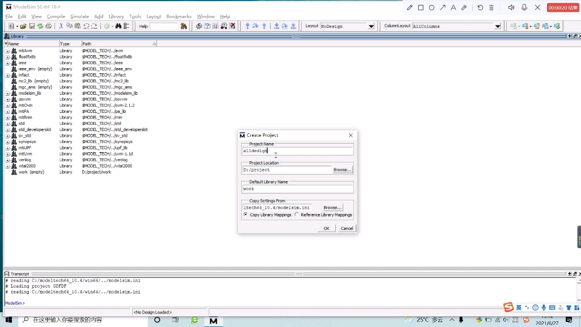Click the Project Name input field

(297, 151)
